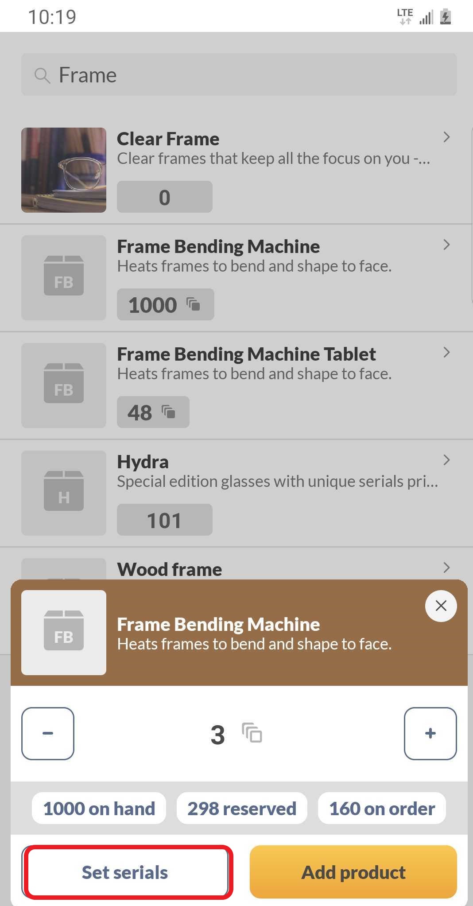Click the copy icon next to quantity 1000

click(194, 304)
